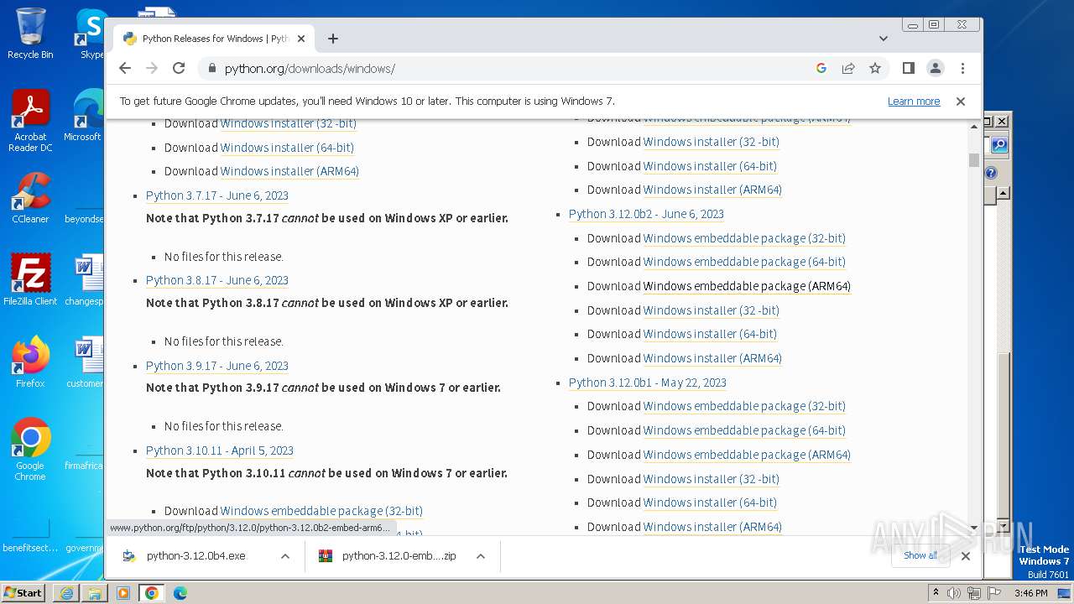The image size is (1074, 604).
Task: Click the search icon in background window
Action: pyautogui.click(x=999, y=145)
